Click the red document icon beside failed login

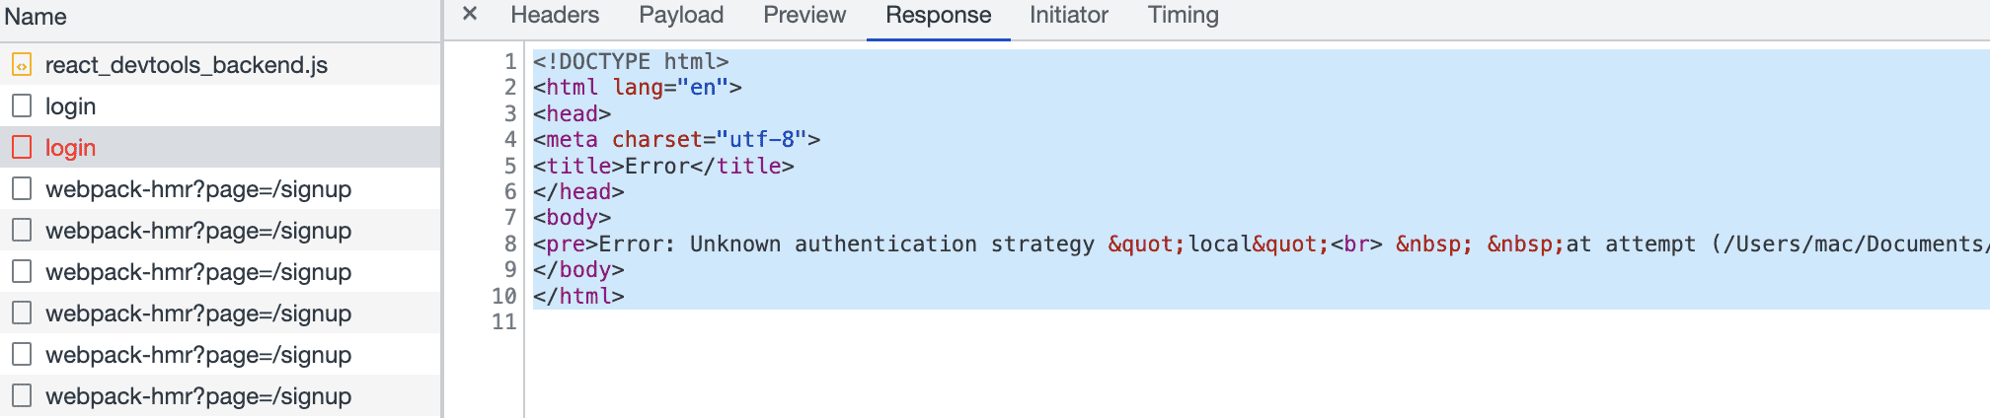click(22, 148)
